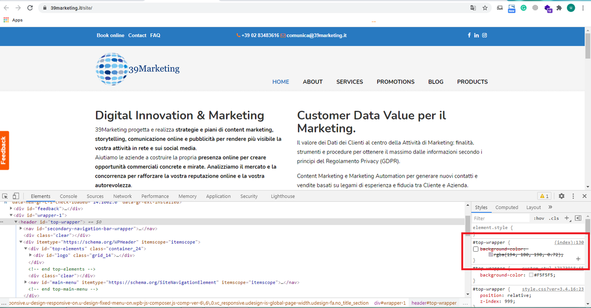Click the shopping cart extension icon
Image resolution: width=591 pixels, height=308 pixels.
click(500, 8)
